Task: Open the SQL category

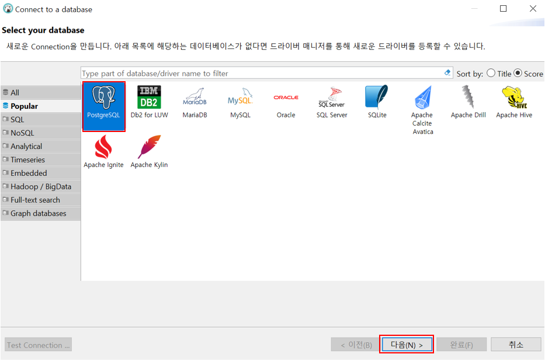Action: [41, 120]
